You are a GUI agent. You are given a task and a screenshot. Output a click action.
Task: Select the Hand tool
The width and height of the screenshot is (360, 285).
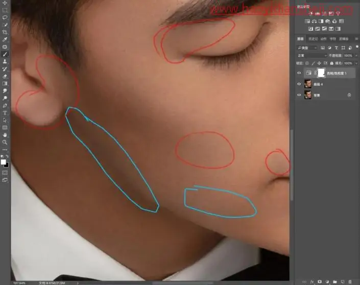(5, 135)
